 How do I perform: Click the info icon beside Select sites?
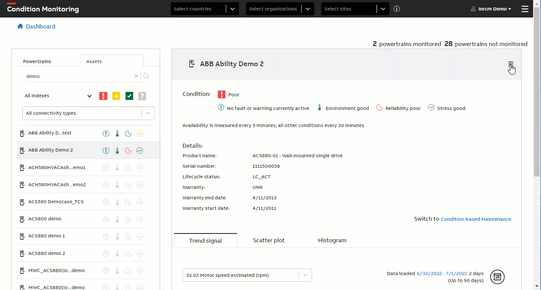tap(397, 9)
